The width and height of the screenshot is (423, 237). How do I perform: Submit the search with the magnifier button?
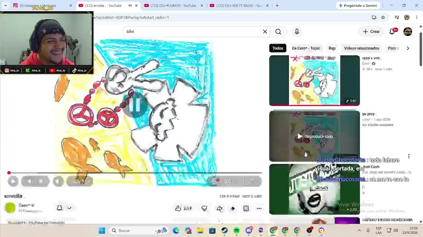278,32
